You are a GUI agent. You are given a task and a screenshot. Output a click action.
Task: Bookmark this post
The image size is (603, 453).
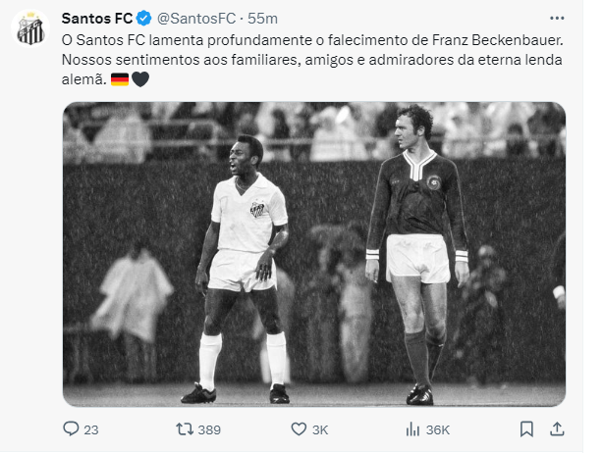pyautogui.click(x=527, y=429)
